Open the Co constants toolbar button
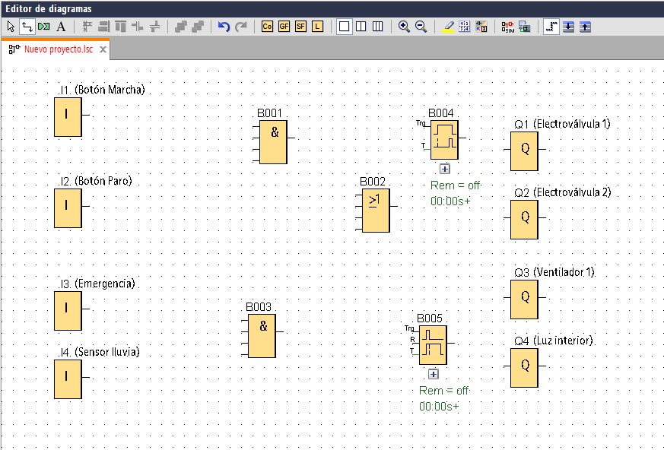This screenshot has height=450, width=664. tap(267, 27)
